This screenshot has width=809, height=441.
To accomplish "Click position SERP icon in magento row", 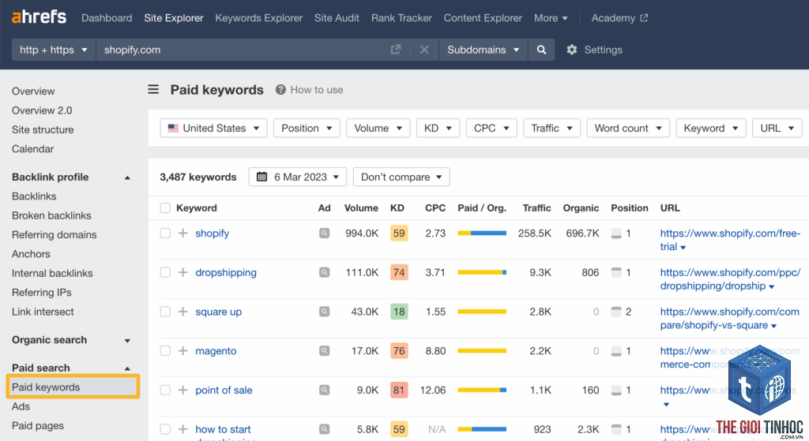I will coord(616,351).
